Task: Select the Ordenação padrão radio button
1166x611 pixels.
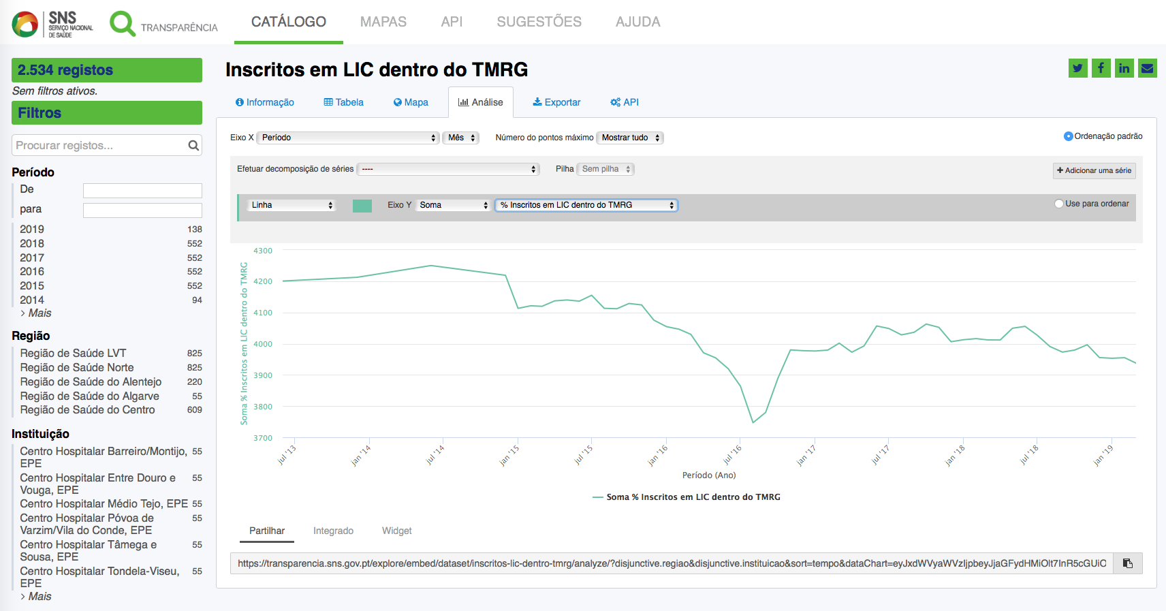Action: 1068,136
